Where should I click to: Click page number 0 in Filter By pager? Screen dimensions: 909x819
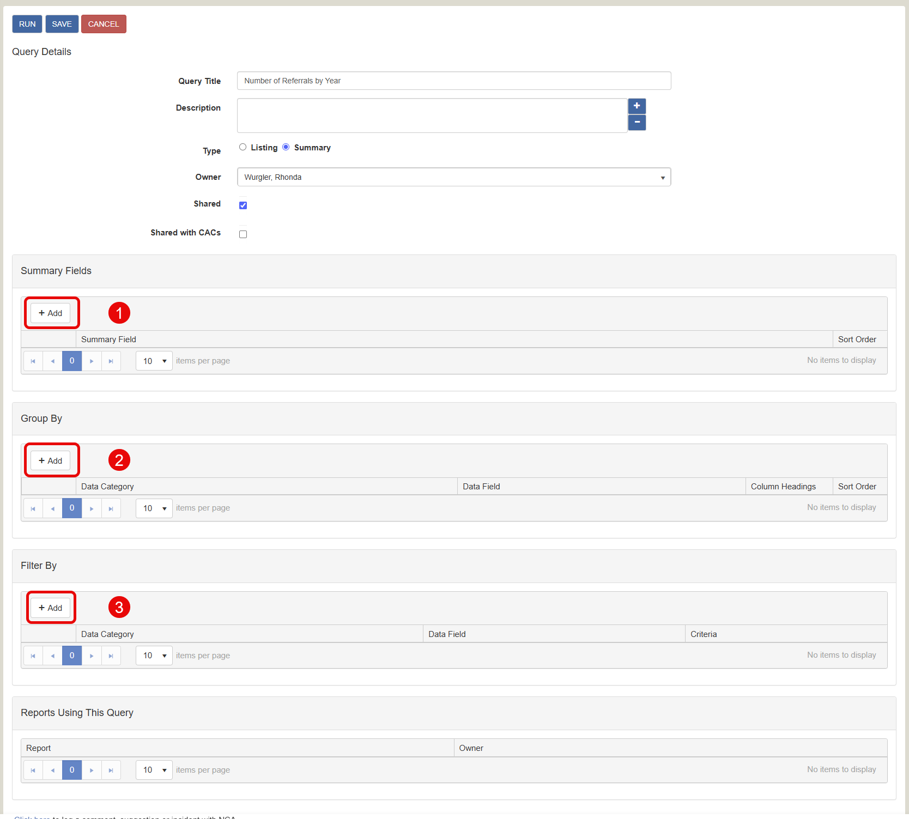[72, 656]
